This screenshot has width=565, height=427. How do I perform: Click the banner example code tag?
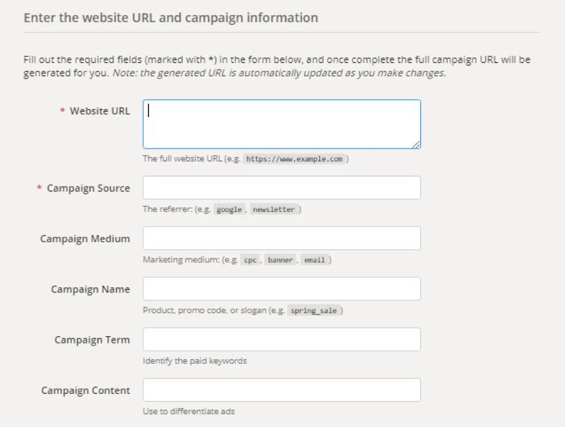(280, 260)
